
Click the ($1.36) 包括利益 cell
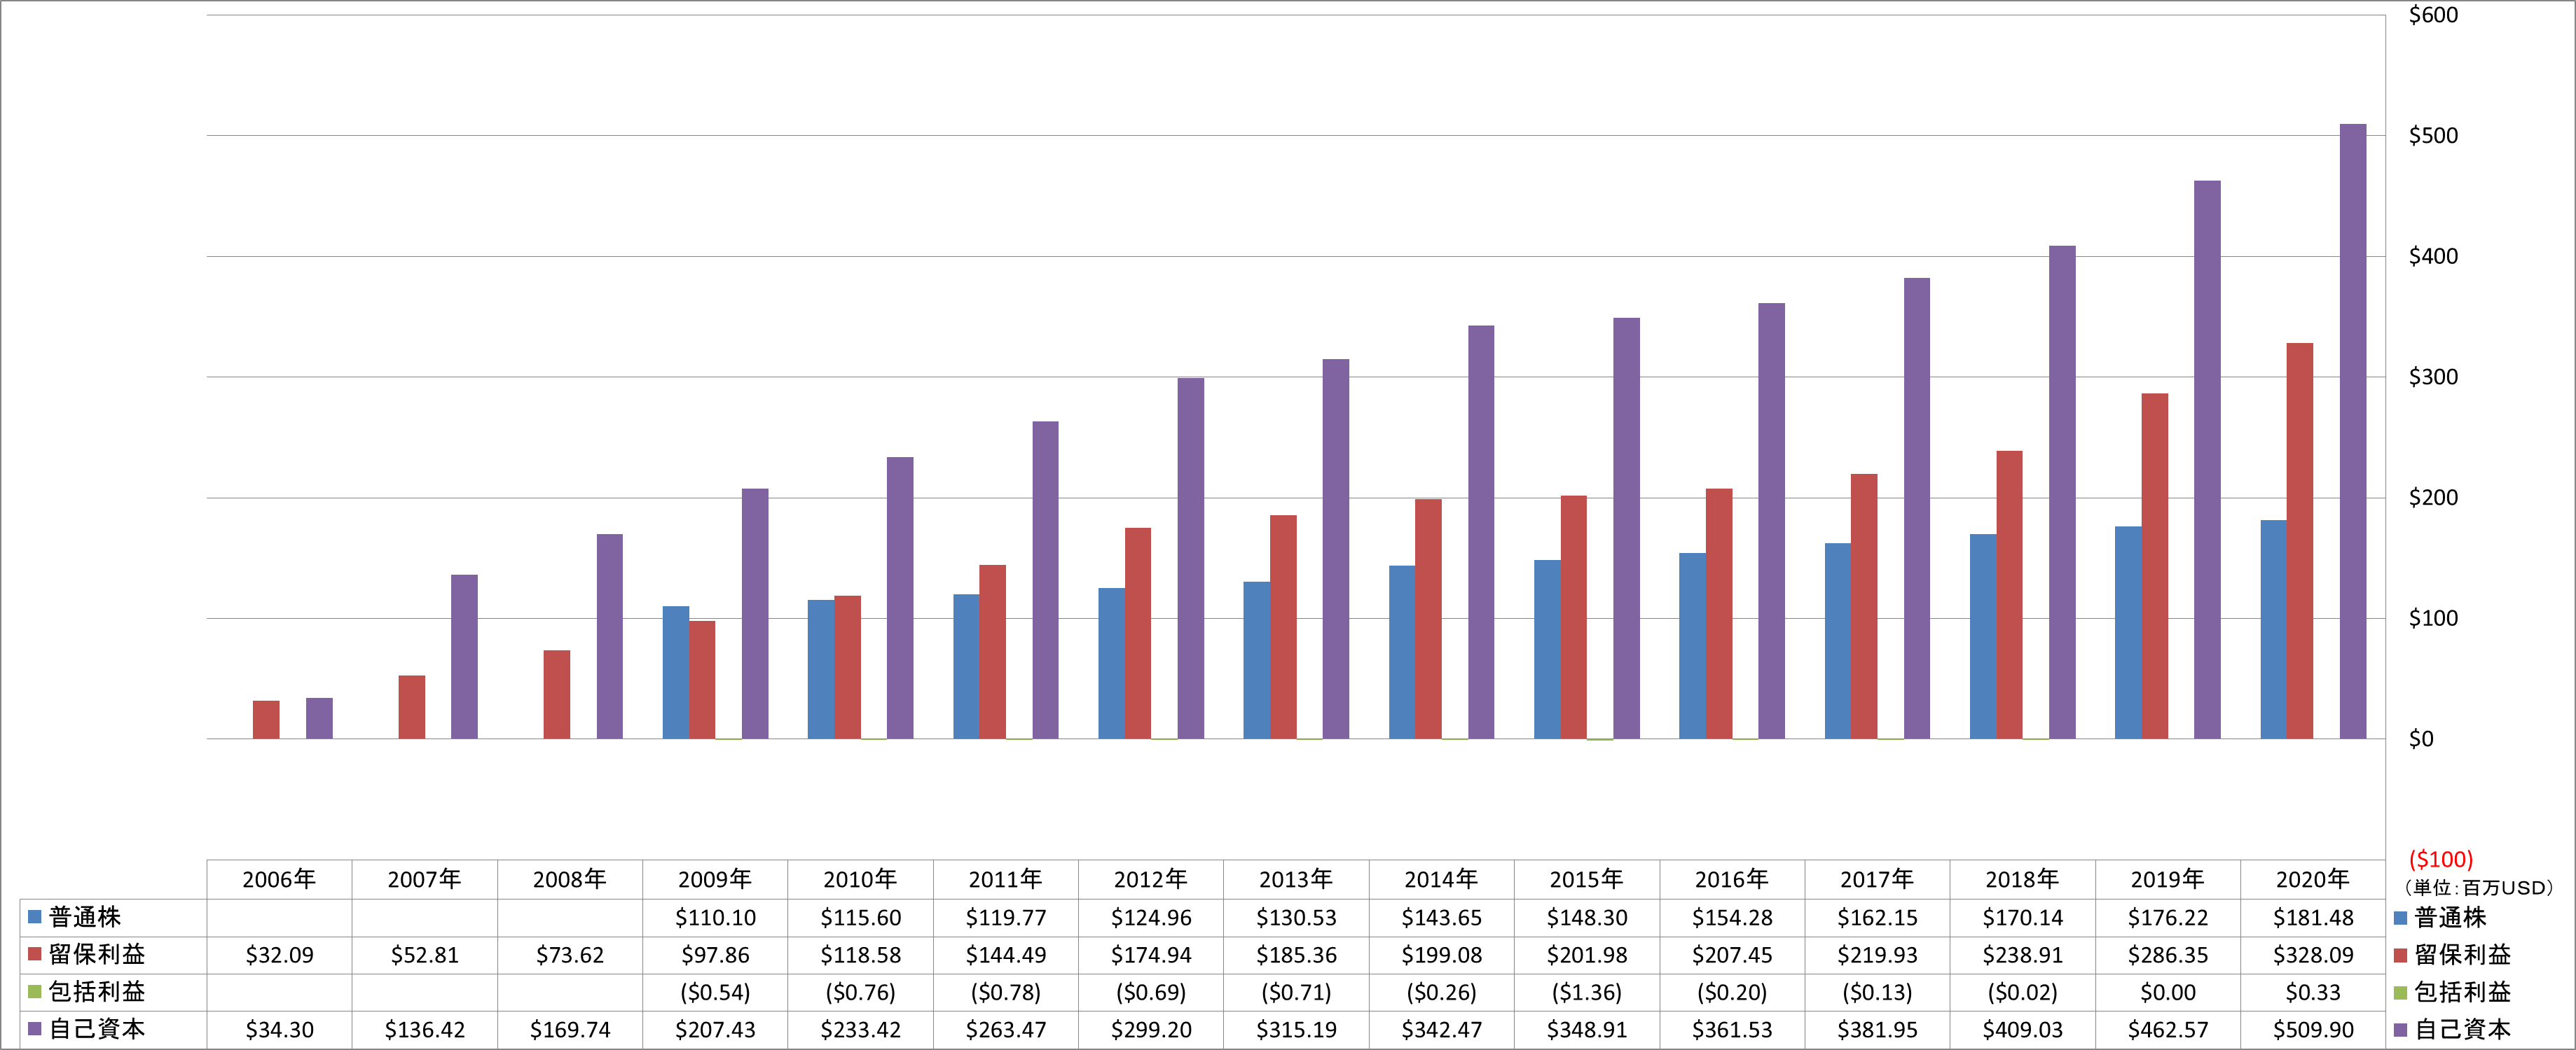click(x=1587, y=992)
